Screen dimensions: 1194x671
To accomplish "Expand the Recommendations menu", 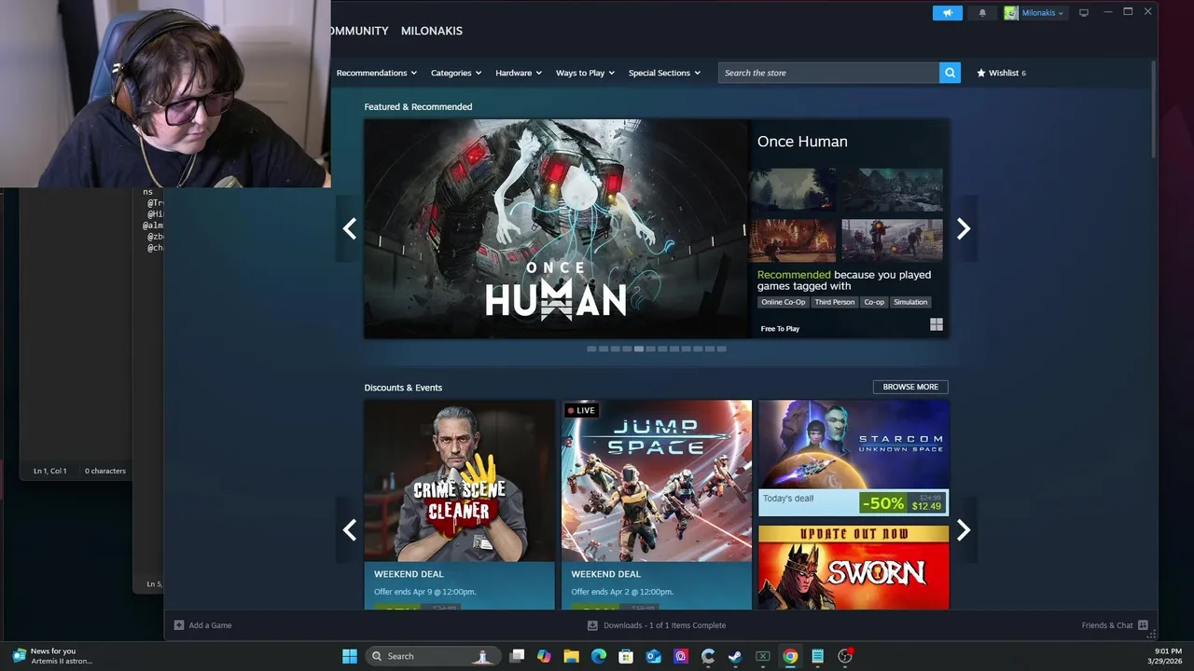I will [376, 73].
